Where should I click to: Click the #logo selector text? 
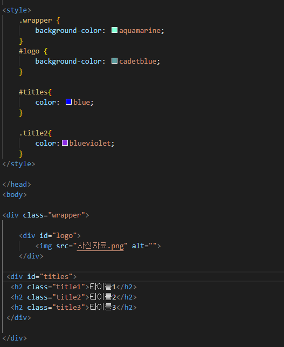tap(29, 51)
